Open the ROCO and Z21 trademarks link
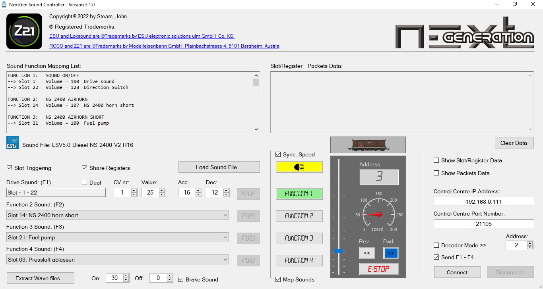 click(x=164, y=46)
